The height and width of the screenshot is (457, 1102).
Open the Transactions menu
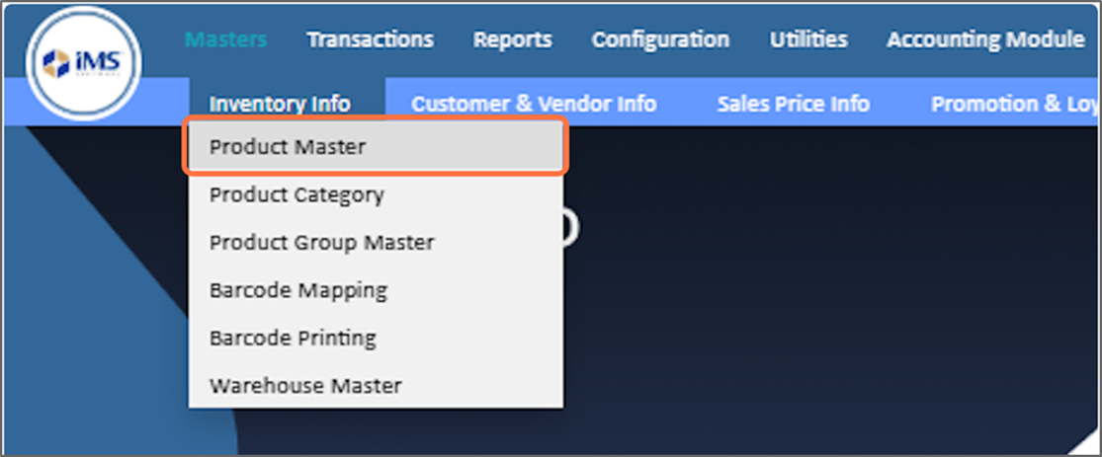coord(370,39)
